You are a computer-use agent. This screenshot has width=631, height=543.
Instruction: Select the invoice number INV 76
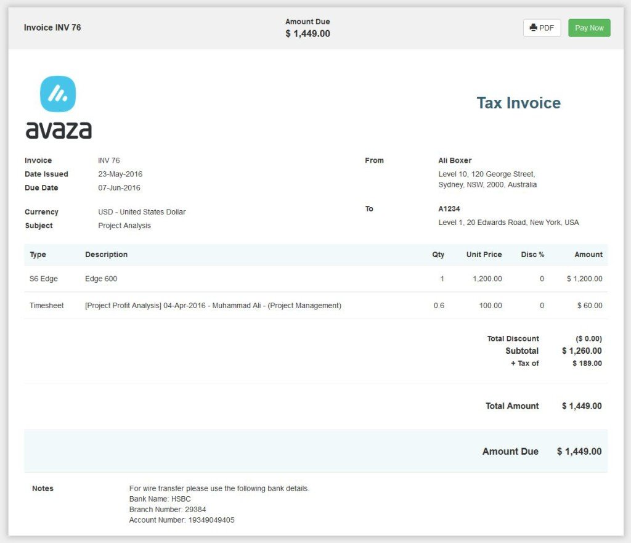108,160
